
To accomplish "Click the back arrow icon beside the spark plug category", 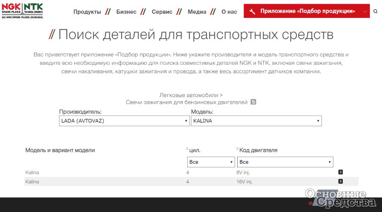I will click(253, 102).
